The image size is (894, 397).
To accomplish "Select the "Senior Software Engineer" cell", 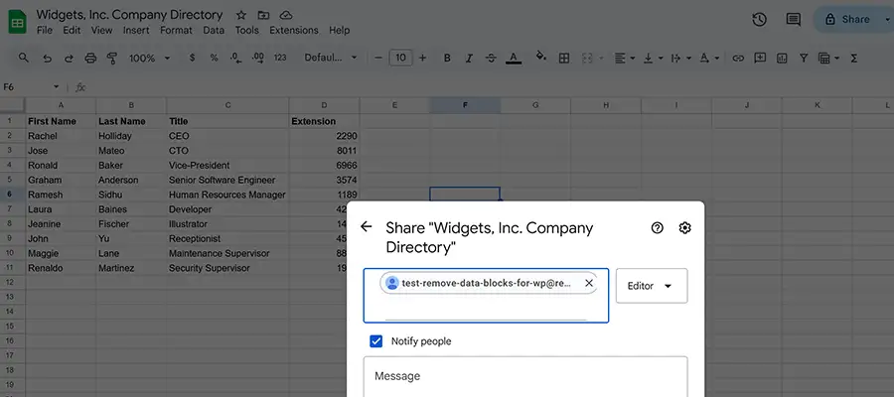I will point(227,180).
